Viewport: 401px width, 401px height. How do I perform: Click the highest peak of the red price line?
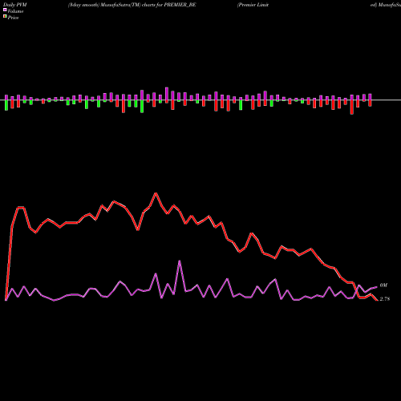click(x=156, y=193)
